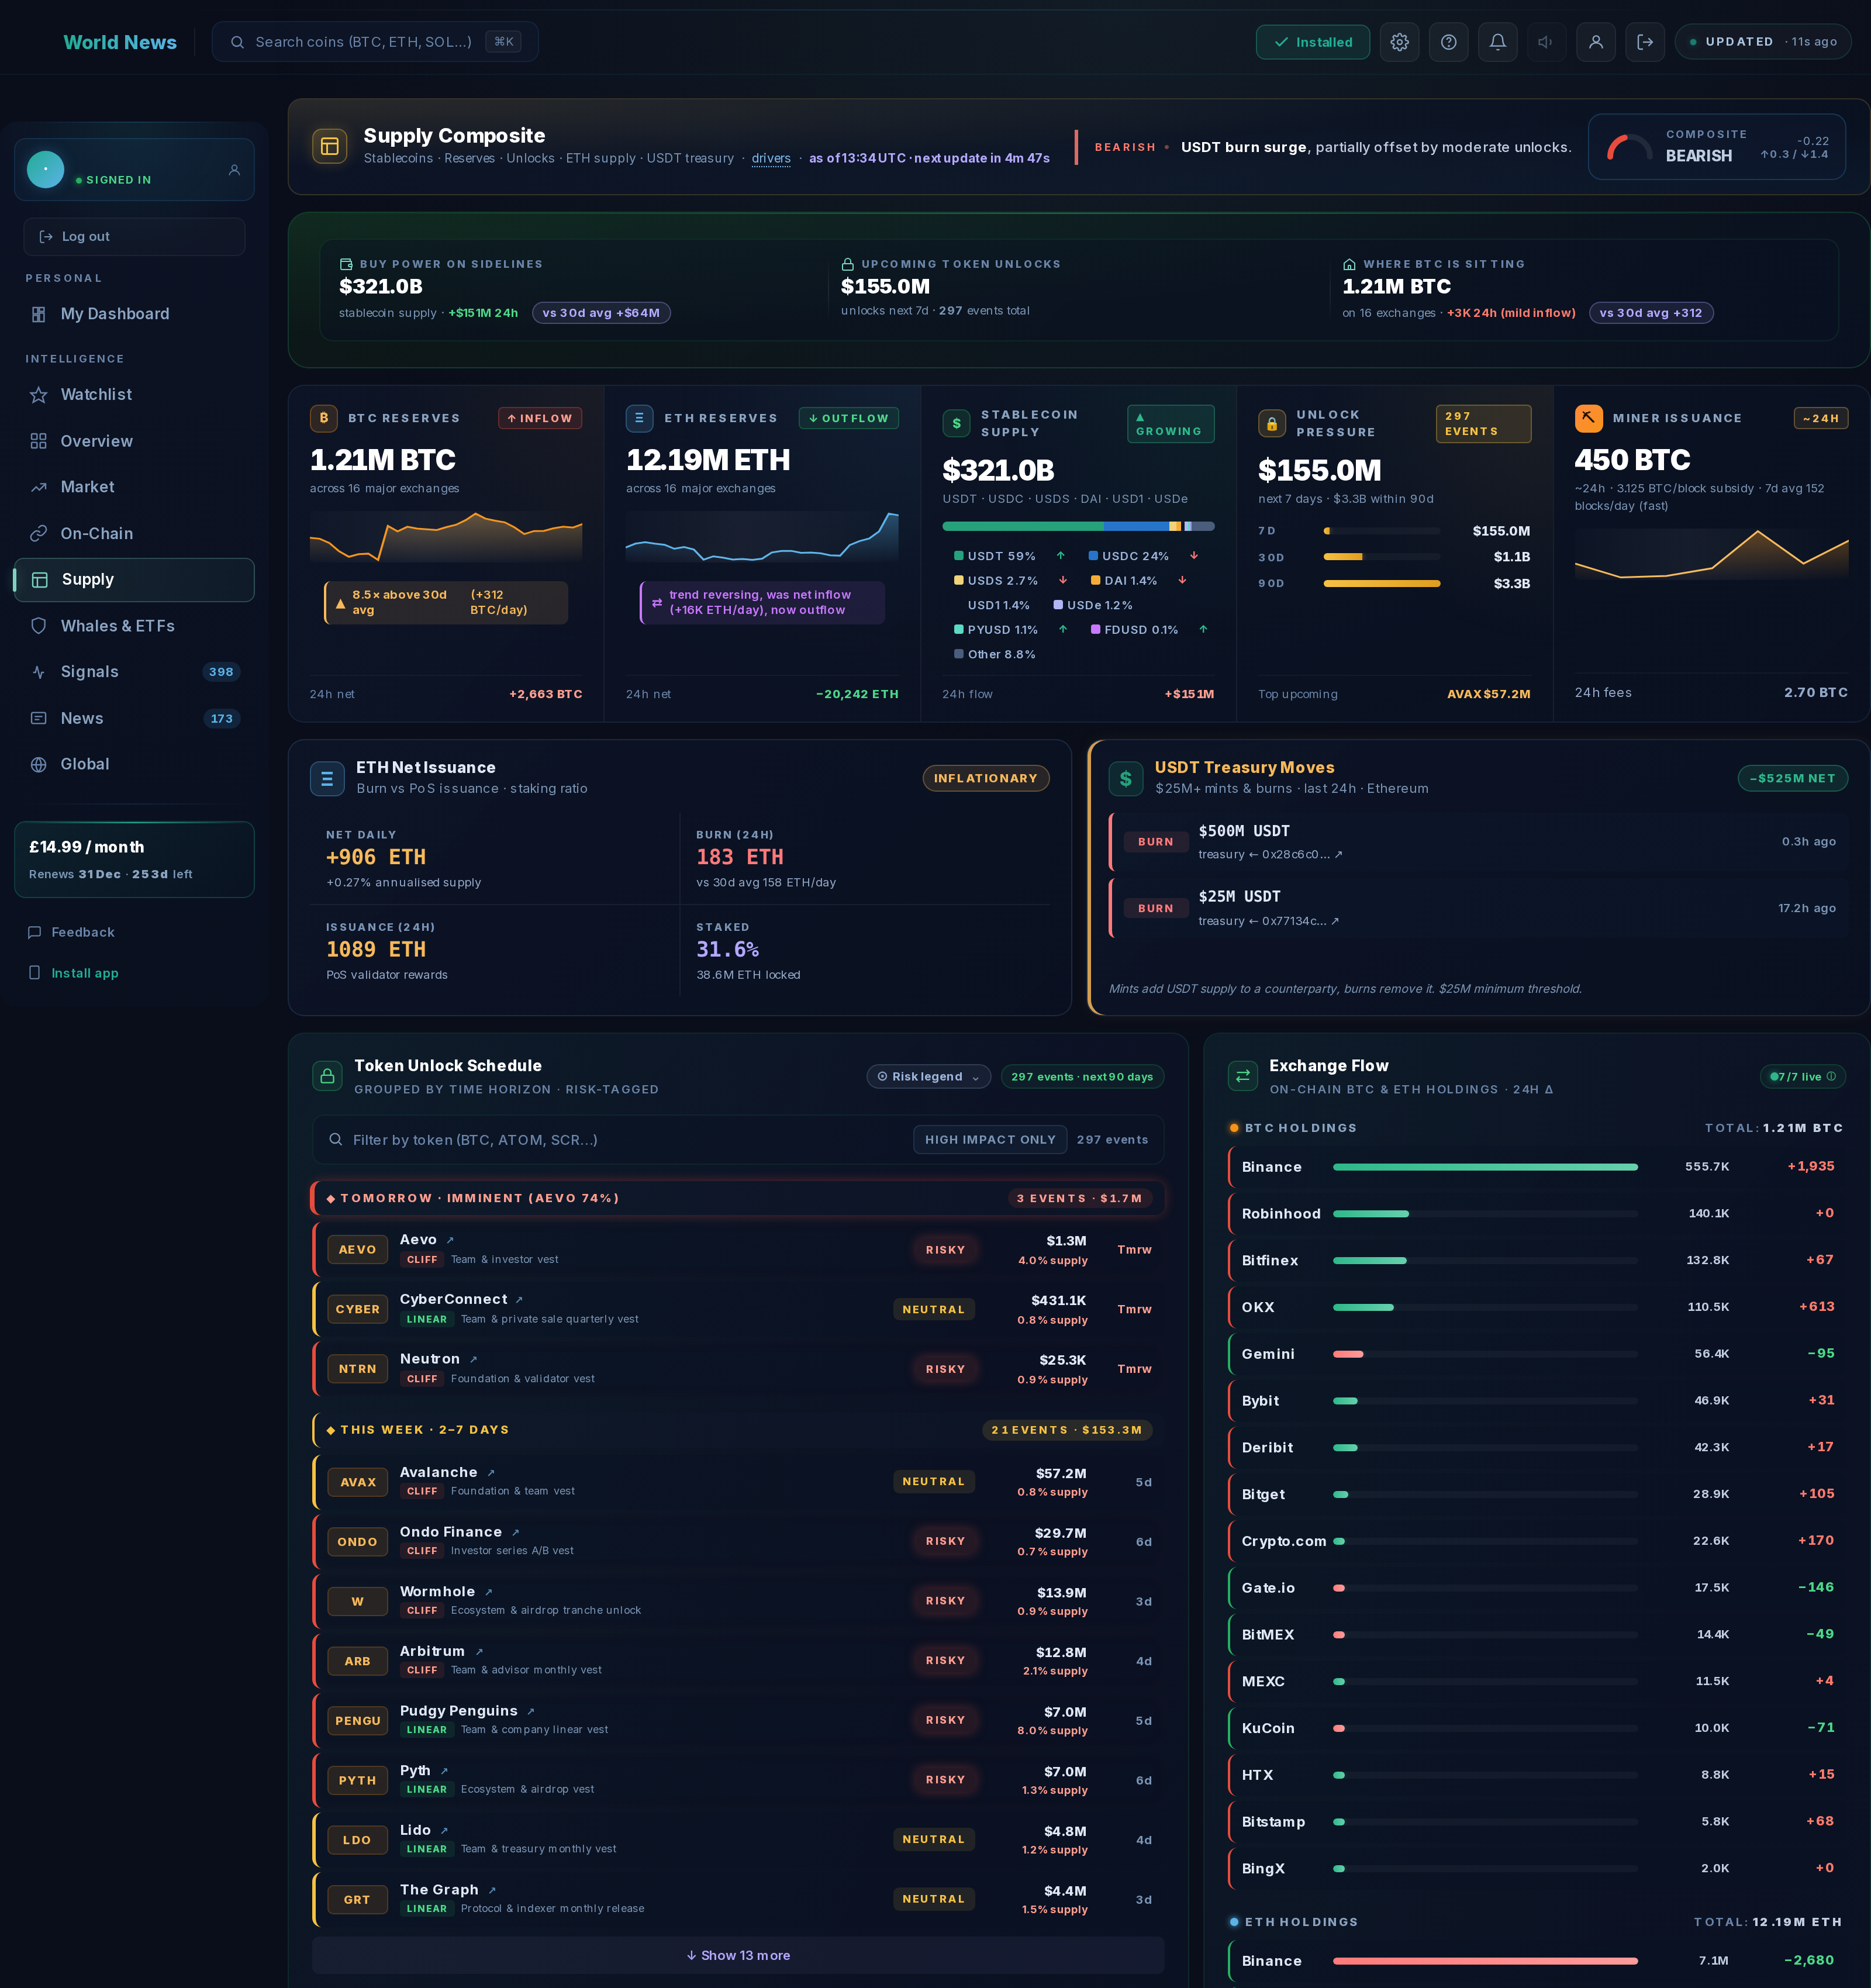Open News with 173 badge

click(x=134, y=718)
